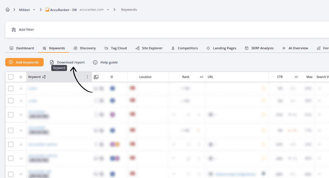Switch to the Tag Cloud tab

pyautogui.click(x=116, y=48)
